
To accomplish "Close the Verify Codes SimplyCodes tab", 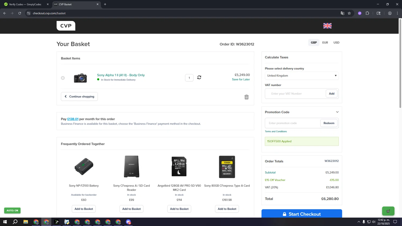I will (x=48, y=4).
